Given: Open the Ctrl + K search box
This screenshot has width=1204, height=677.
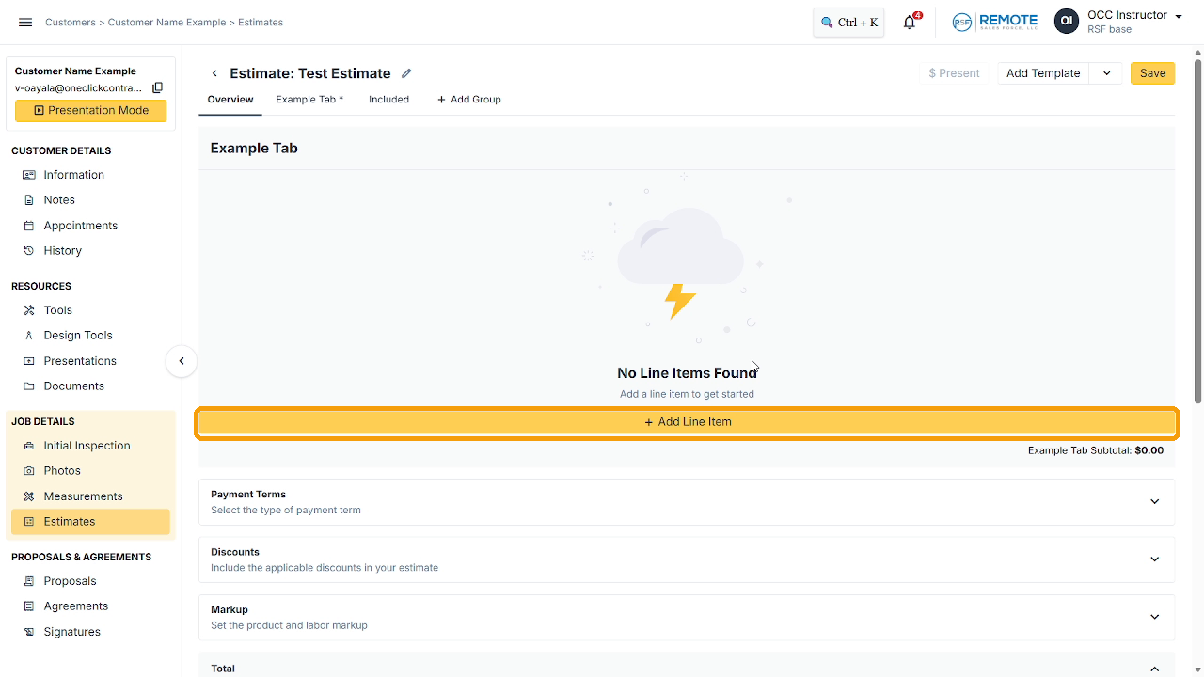Looking at the screenshot, I should (848, 22).
